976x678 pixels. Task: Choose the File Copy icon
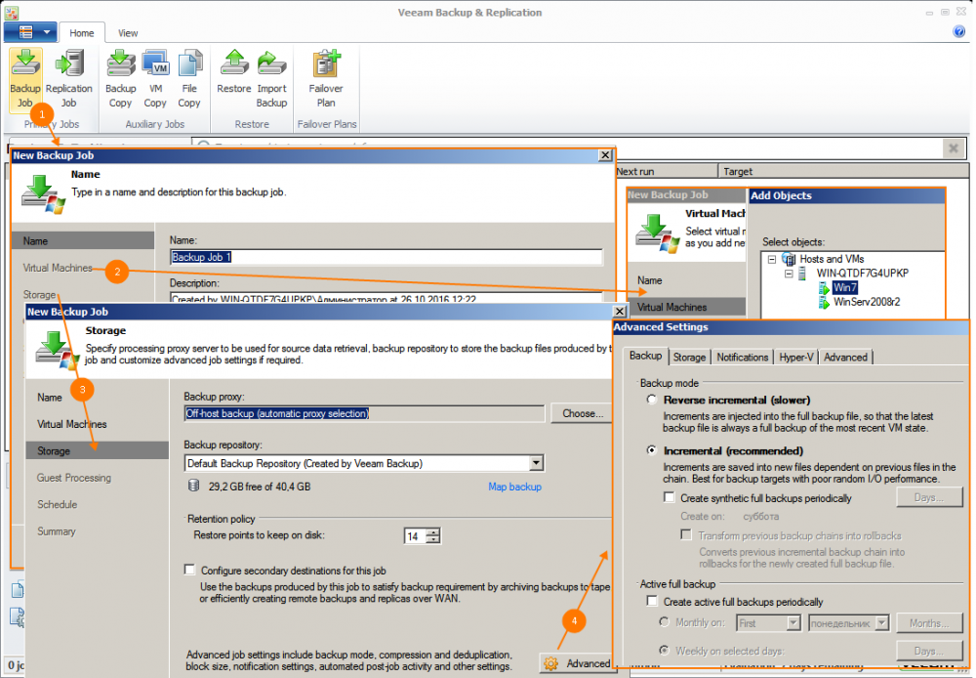189,80
